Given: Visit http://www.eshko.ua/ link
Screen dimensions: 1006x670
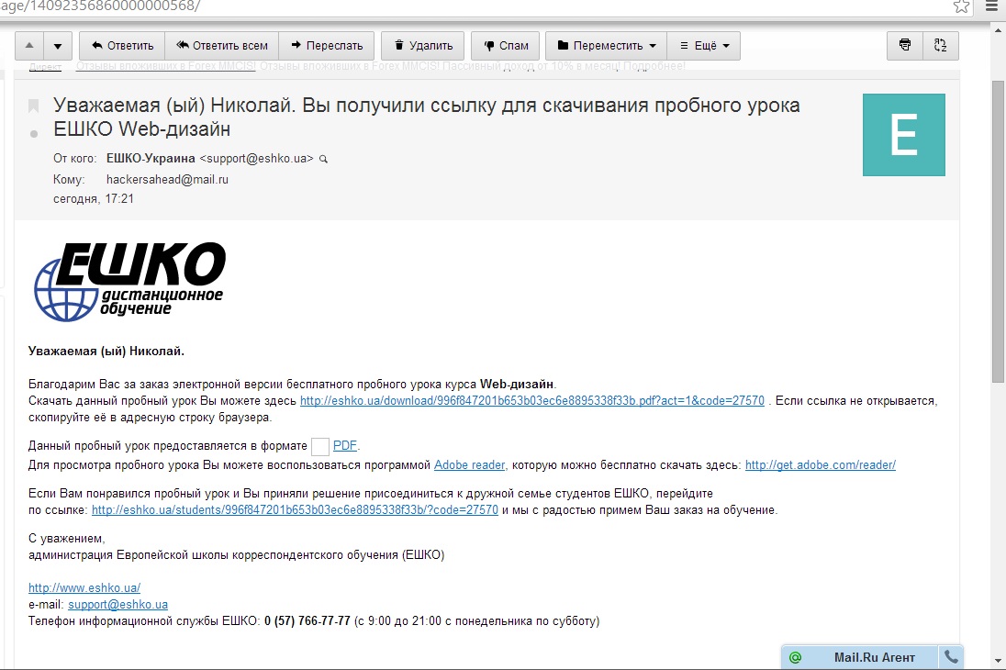Looking at the screenshot, I should (84, 587).
